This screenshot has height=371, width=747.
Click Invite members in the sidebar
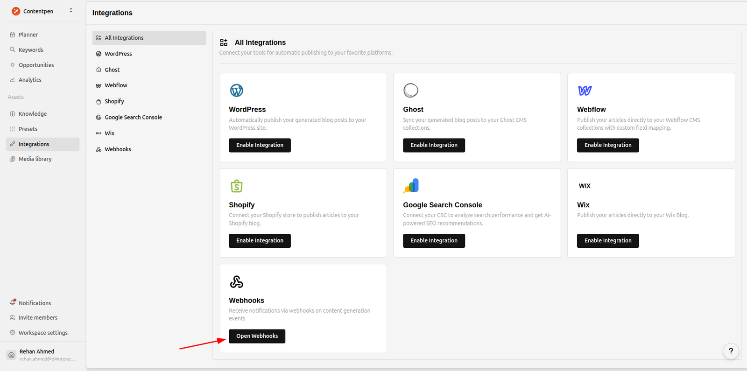pyautogui.click(x=38, y=318)
